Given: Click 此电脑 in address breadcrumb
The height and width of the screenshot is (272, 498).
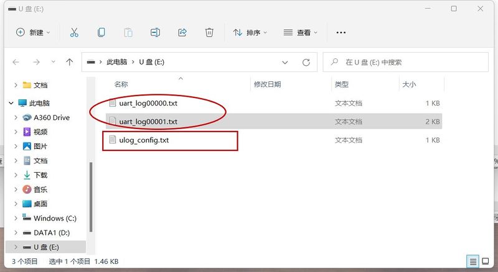Looking at the screenshot, I should [x=117, y=62].
